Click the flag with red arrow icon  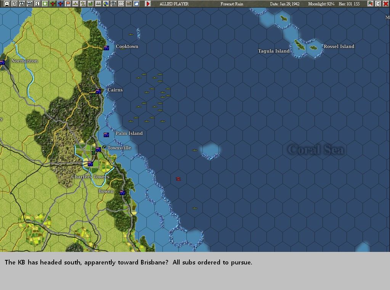[370, 4]
